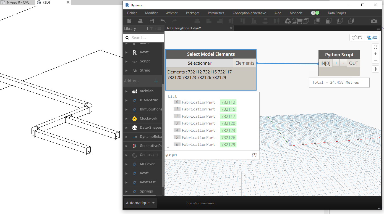Viewport: 384px width, 214px height.
Task: Close the {3D} view tab in Revit
Action: click(x=68, y=2)
